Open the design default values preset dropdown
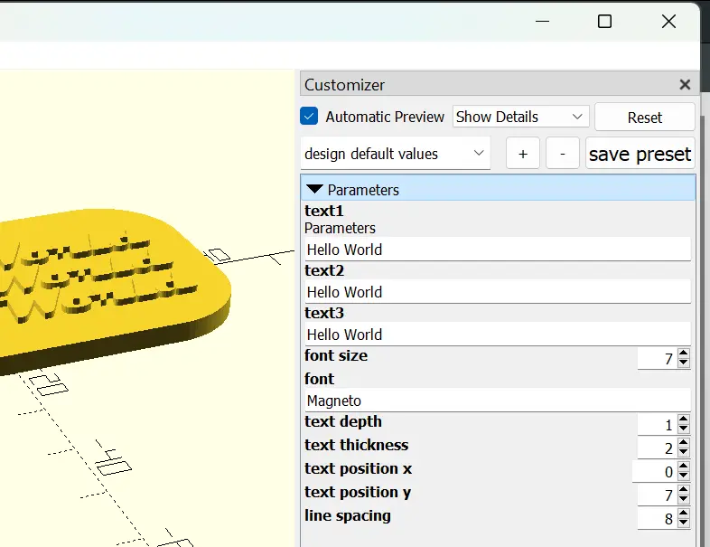Viewport: 710px width, 547px height. click(x=396, y=154)
